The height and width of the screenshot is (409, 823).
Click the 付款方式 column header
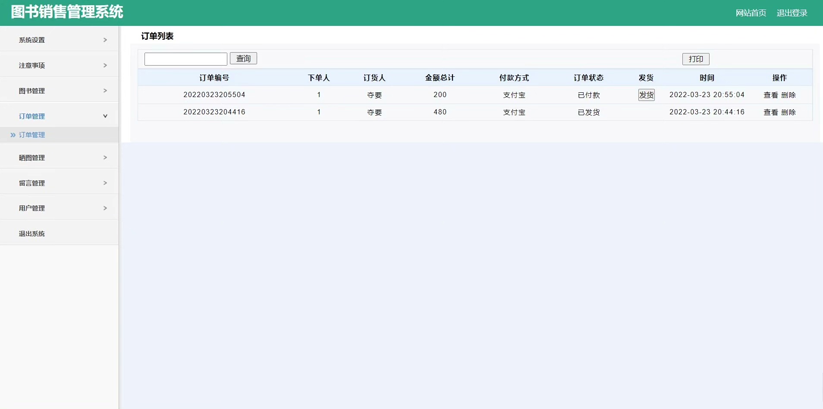514,78
